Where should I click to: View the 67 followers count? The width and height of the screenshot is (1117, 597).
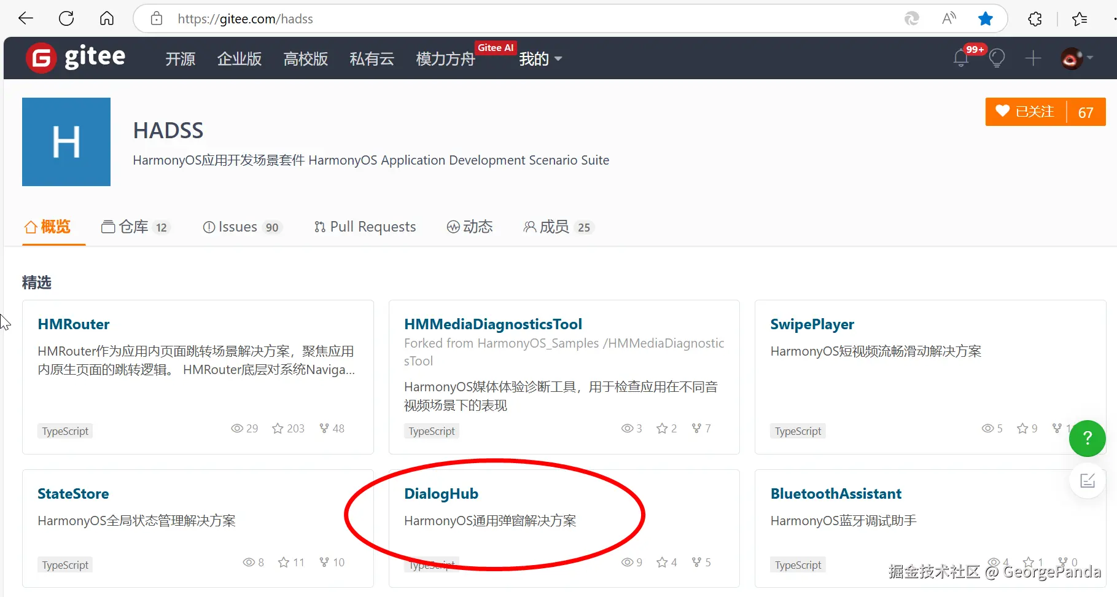(1086, 112)
